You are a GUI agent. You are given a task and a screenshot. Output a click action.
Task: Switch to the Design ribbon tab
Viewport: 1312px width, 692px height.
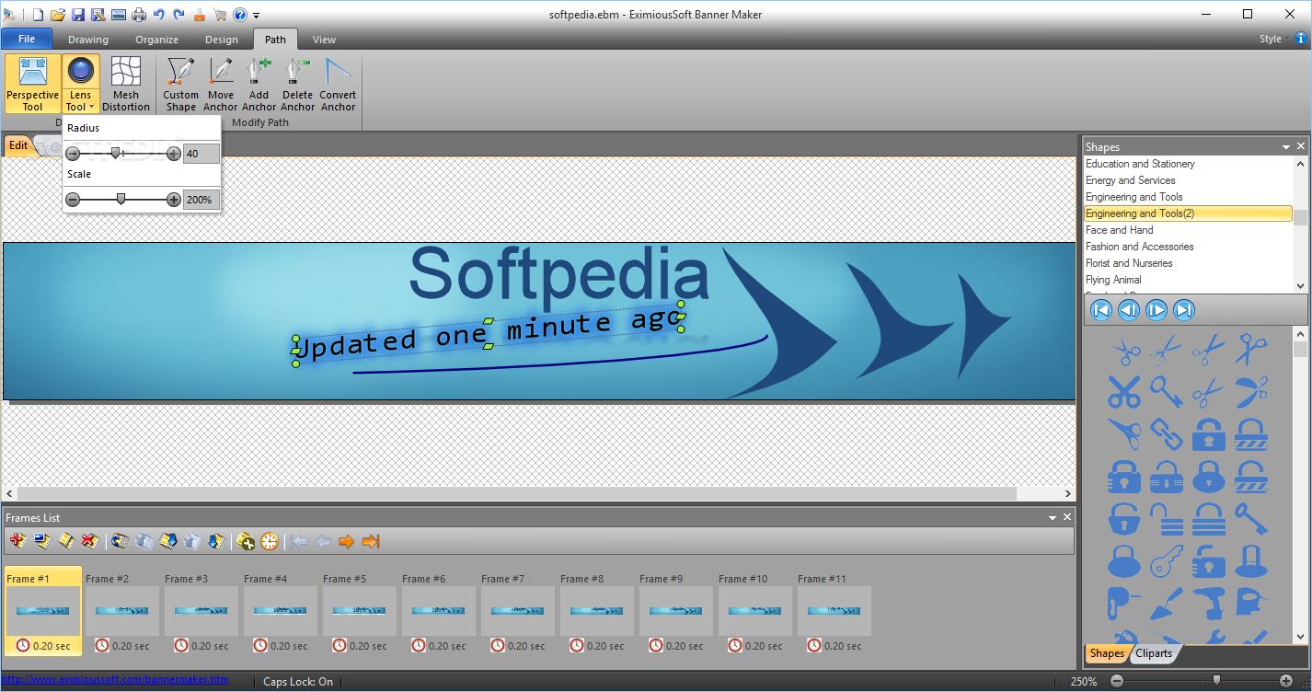pos(221,40)
